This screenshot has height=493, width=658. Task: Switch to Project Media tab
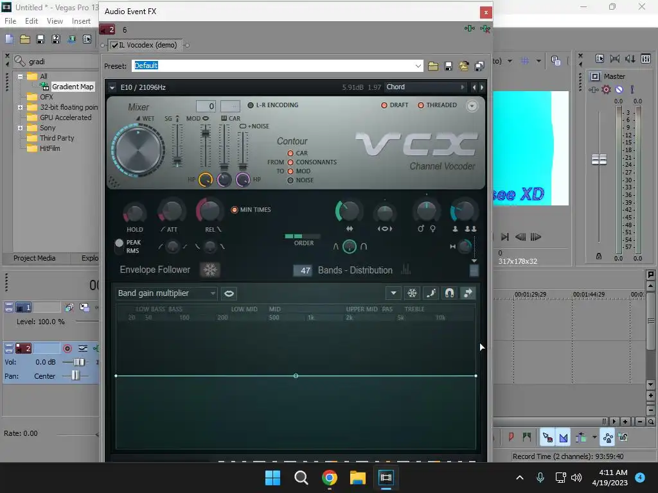click(35, 258)
